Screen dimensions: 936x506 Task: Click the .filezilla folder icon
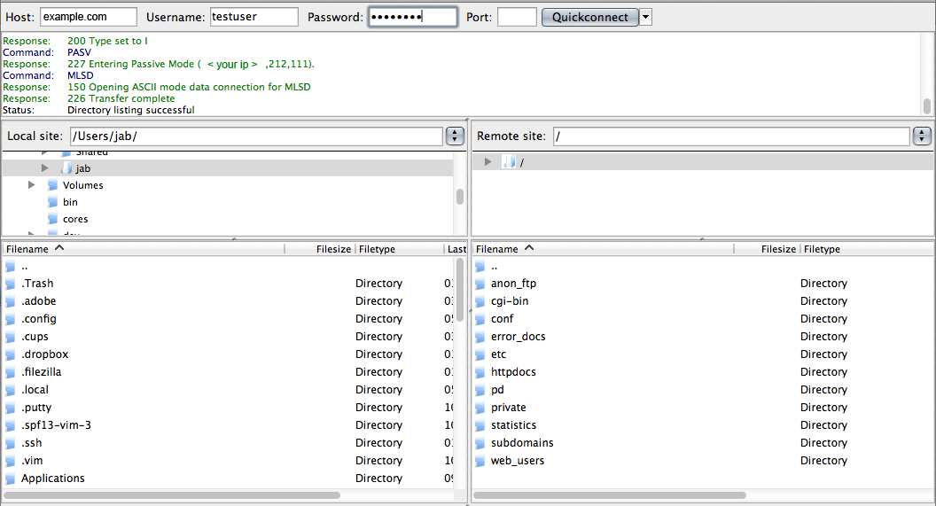(x=11, y=372)
